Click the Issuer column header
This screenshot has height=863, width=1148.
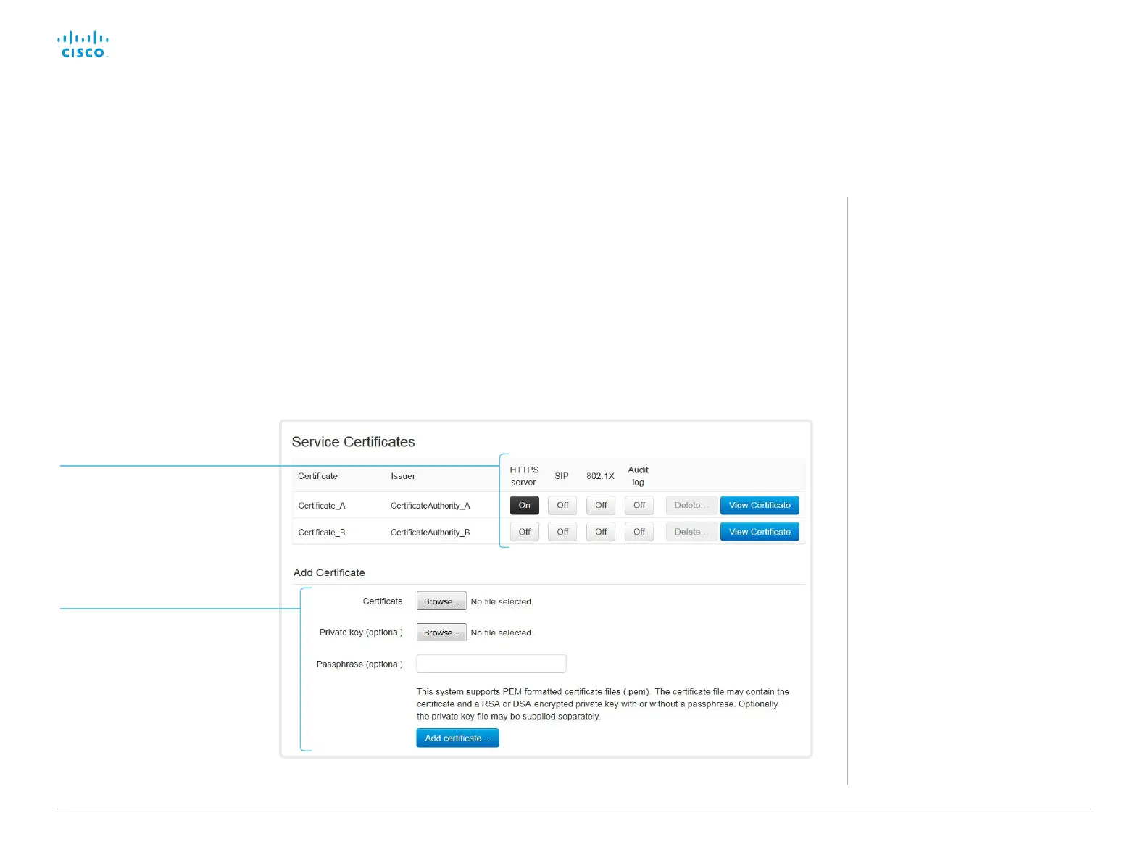pos(403,476)
